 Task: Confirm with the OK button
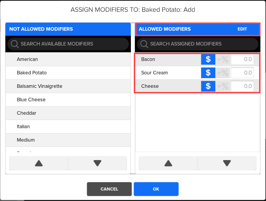(x=156, y=189)
